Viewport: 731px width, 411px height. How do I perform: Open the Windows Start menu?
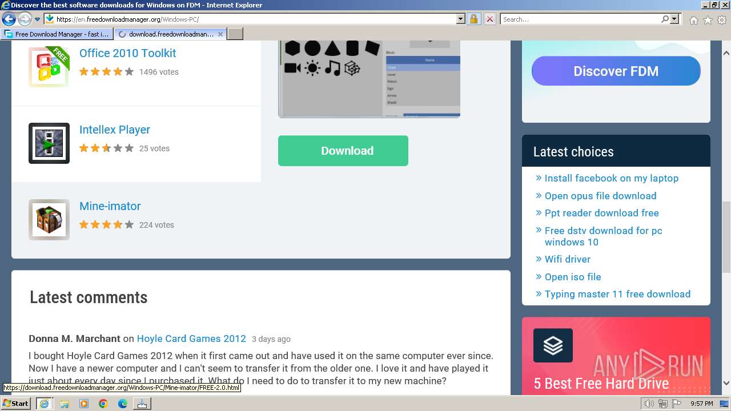click(x=15, y=403)
